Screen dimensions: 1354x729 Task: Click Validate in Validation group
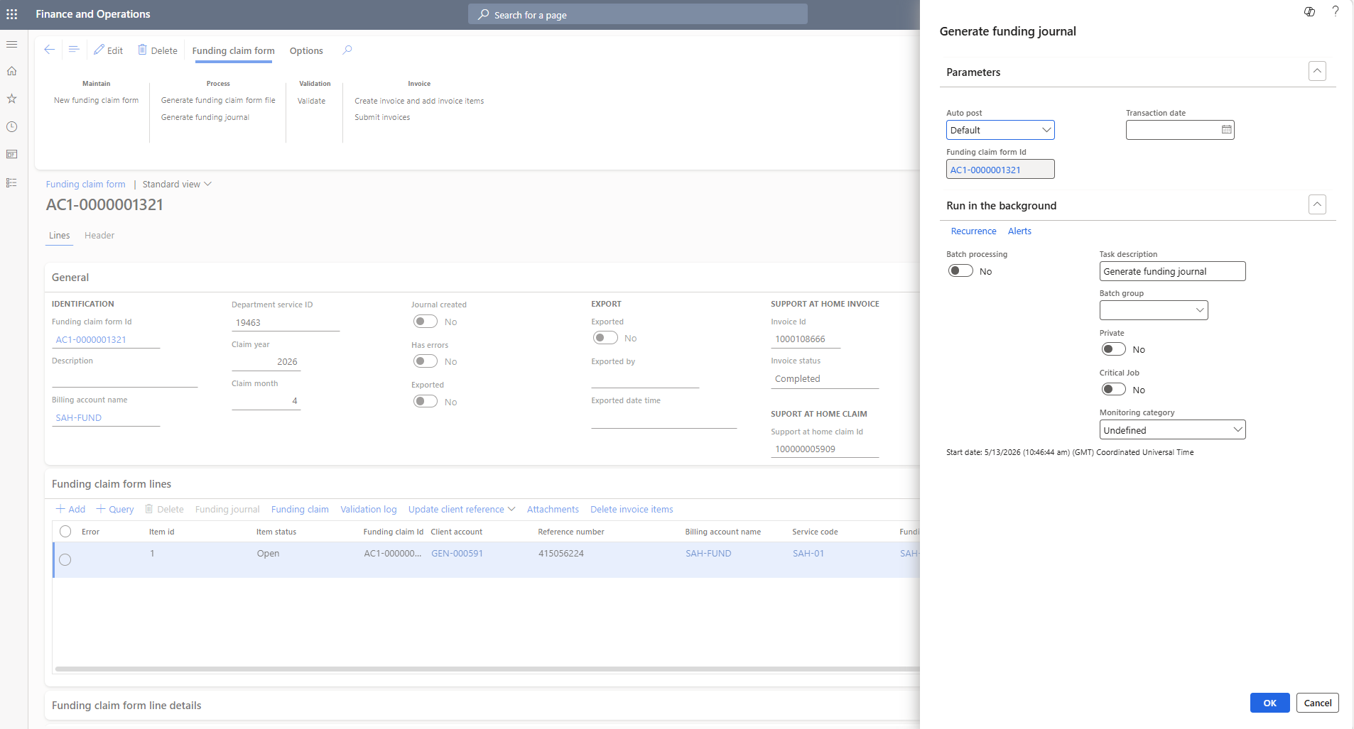click(x=311, y=101)
